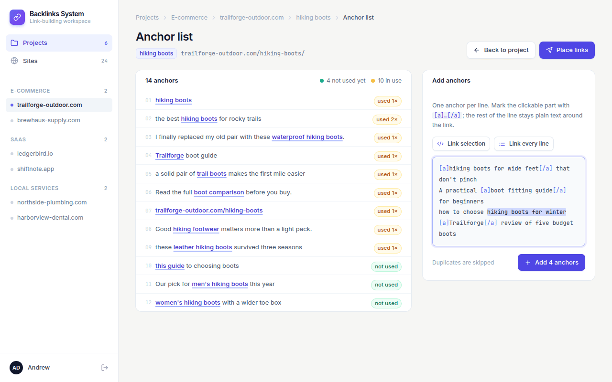The width and height of the screenshot is (612, 382).
Task: Click the Trailforge anchor link in row 04
Action: (170, 156)
